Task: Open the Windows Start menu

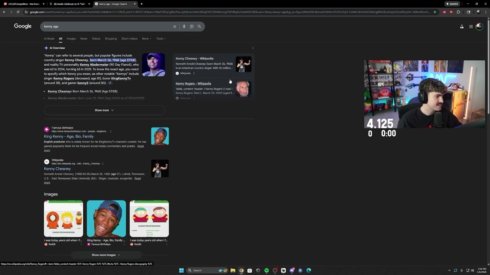Action: pos(181,270)
